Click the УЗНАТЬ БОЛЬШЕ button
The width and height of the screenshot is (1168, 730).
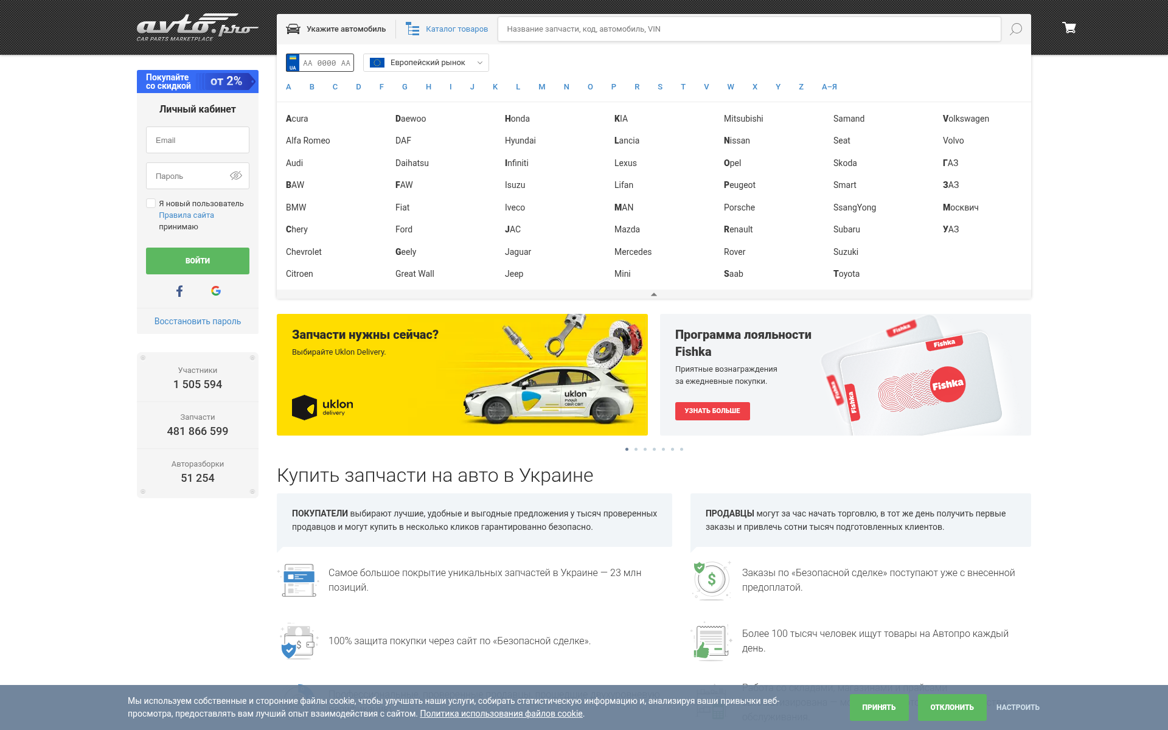(x=712, y=411)
